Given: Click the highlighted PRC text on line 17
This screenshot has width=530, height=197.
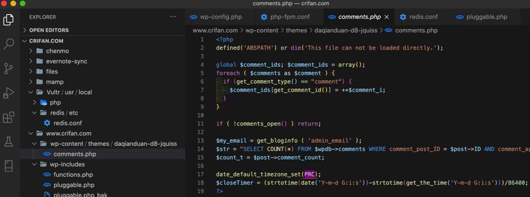Looking at the screenshot, I should click(309, 174).
